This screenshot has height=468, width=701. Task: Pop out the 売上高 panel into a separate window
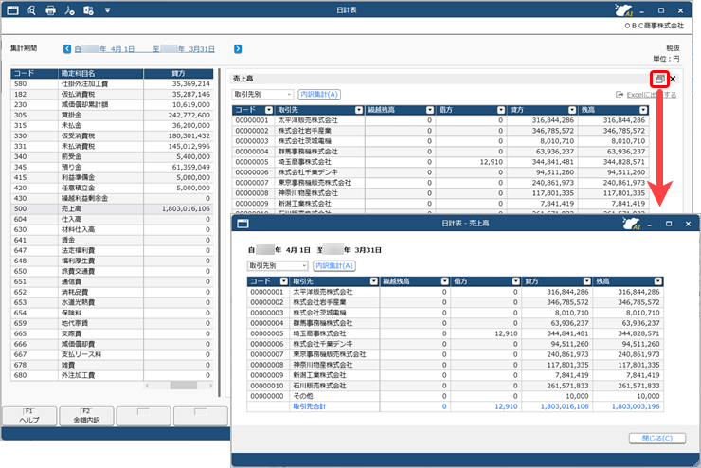659,80
